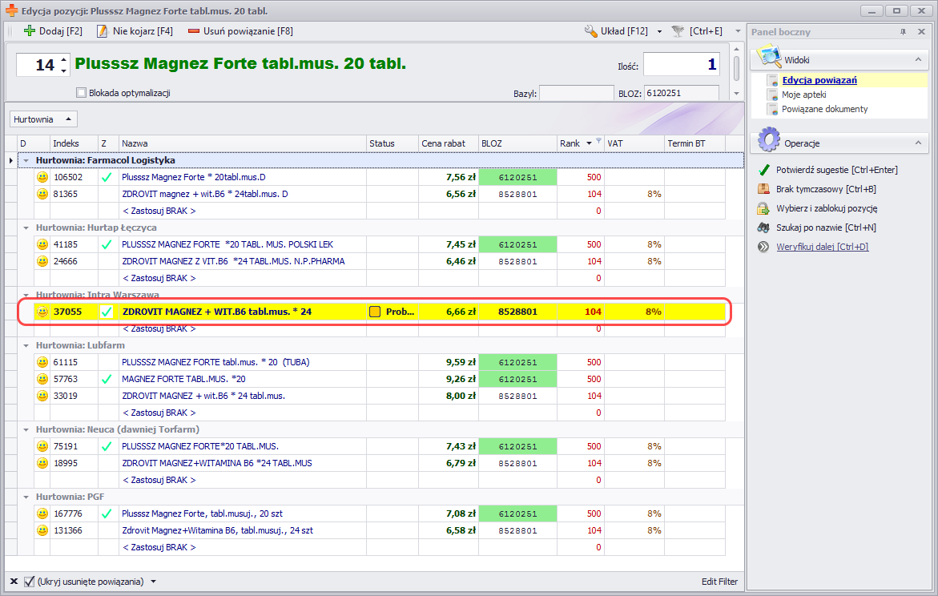Click the orange status square on row 37055
Screen dimensions: 938x596
tap(375, 312)
